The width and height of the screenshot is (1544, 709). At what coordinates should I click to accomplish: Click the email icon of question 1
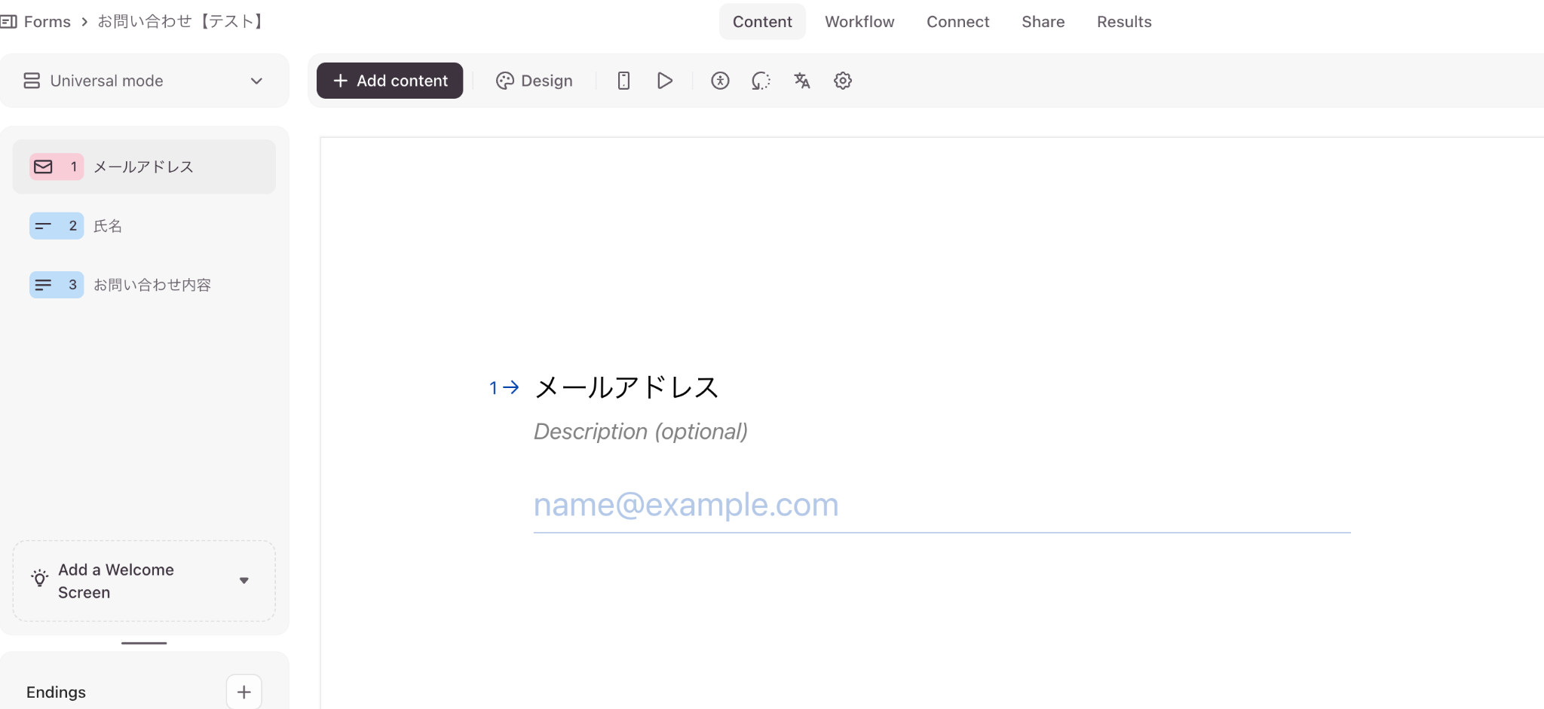[x=44, y=167]
